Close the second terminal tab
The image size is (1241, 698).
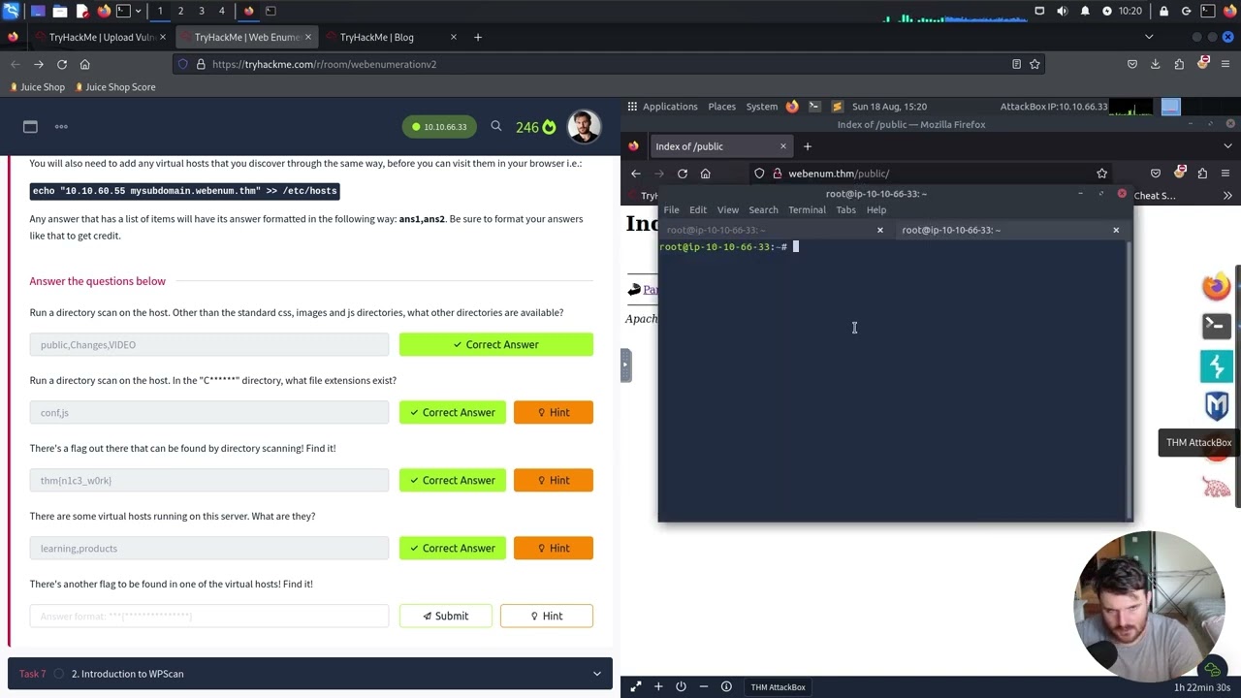coord(1116,230)
